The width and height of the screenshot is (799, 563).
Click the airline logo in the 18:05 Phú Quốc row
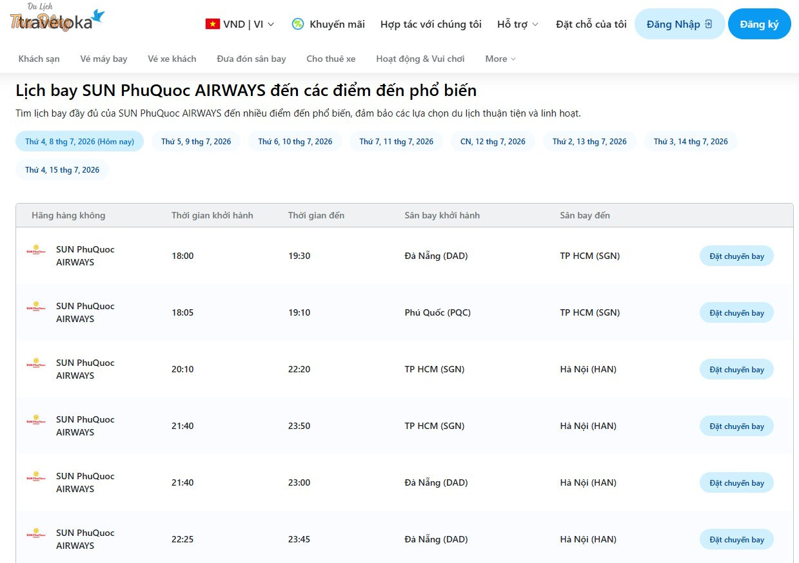[36, 307]
